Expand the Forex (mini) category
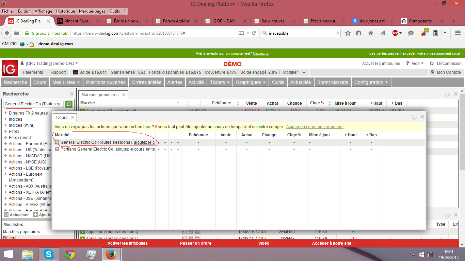This screenshot has width=465, height=261. click(5, 138)
